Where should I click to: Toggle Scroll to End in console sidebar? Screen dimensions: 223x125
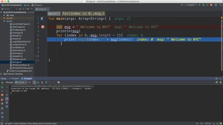click(x=7, y=99)
